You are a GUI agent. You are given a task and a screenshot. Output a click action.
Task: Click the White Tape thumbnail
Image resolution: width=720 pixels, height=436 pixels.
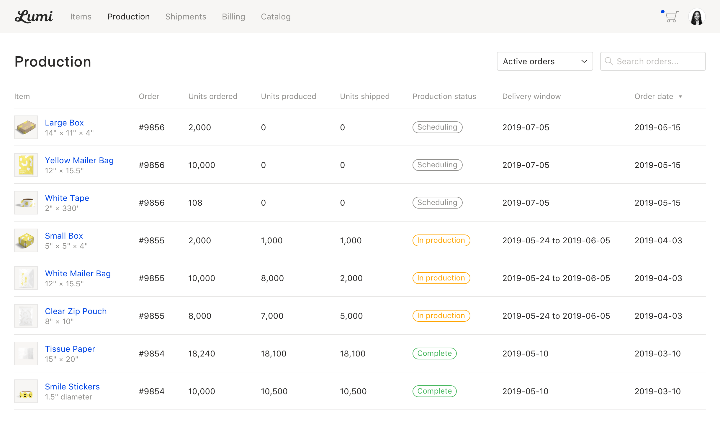[x=26, y=203]
